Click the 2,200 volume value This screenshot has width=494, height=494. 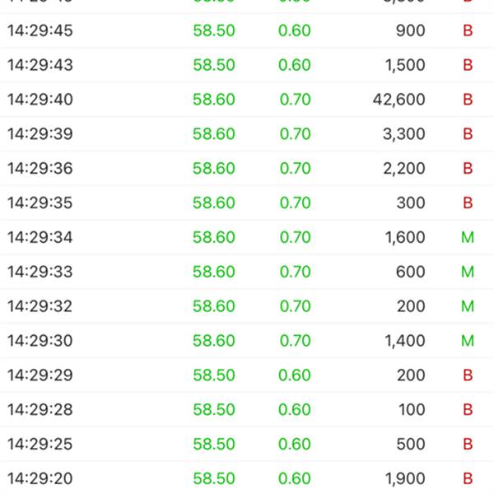(x=404, y=169)
